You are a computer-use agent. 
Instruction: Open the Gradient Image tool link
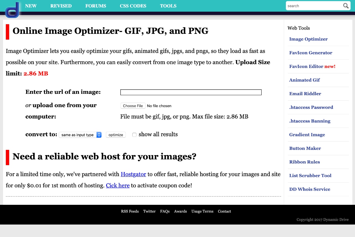[x=307, y=135]
